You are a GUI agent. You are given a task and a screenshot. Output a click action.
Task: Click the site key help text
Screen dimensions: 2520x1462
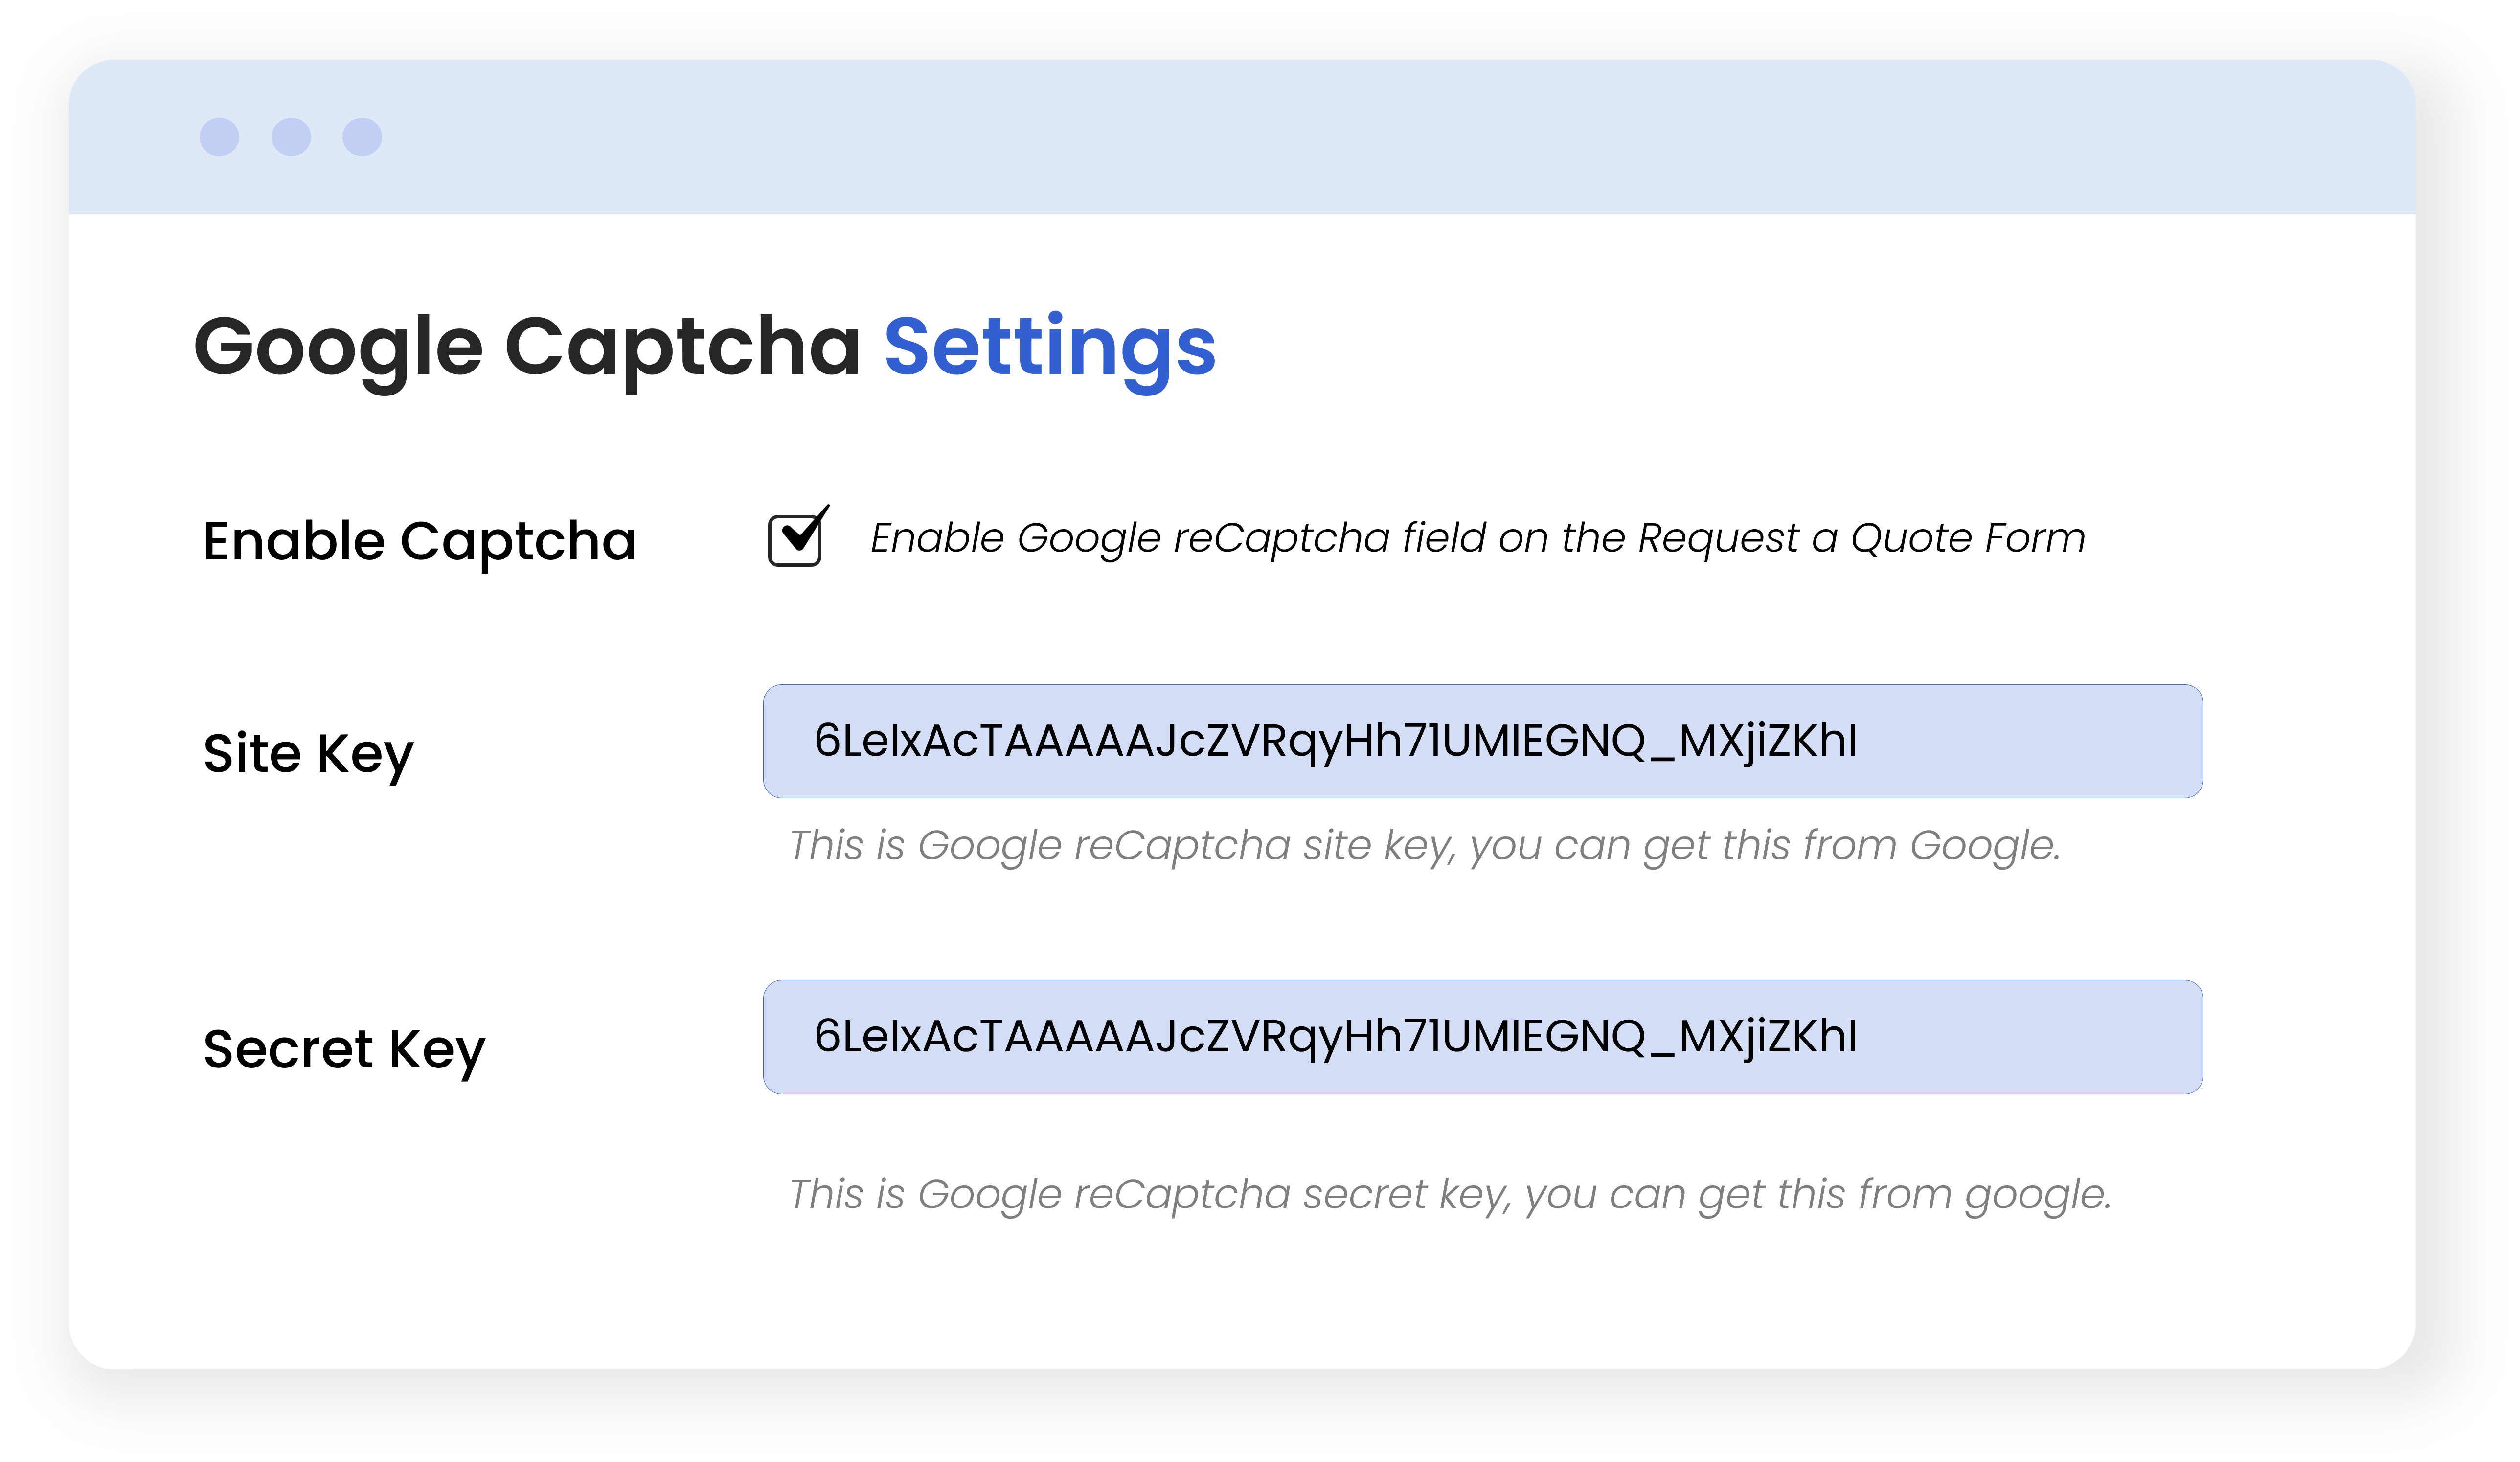click(1424, 846)
